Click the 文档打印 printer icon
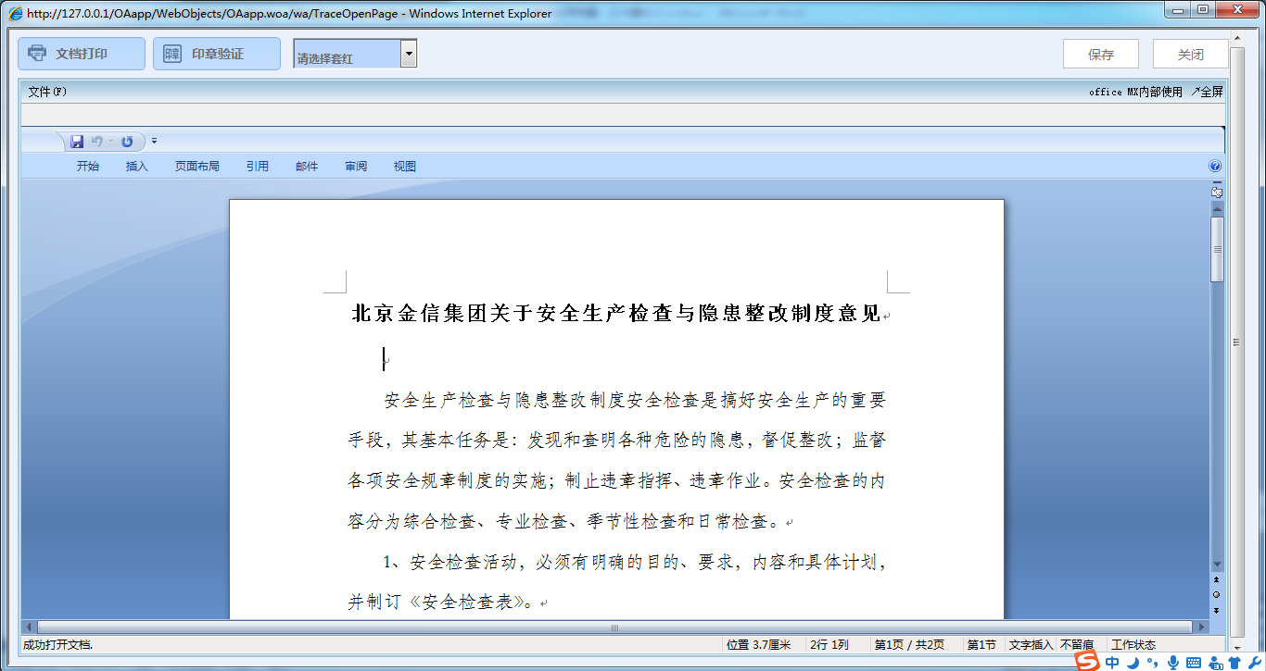The image size is (1266, 671). pos(37,53)
